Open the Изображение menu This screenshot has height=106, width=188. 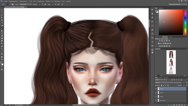point(23,1)
